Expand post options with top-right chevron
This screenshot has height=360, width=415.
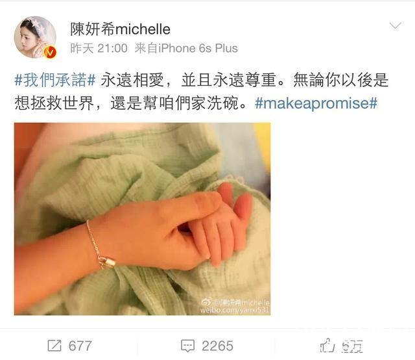coord(396,26)
